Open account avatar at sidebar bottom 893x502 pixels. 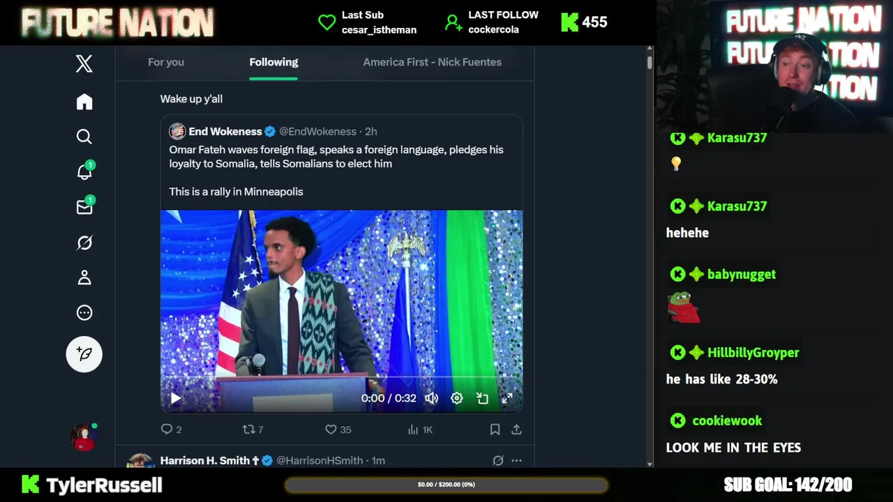[x=84, y=437]
